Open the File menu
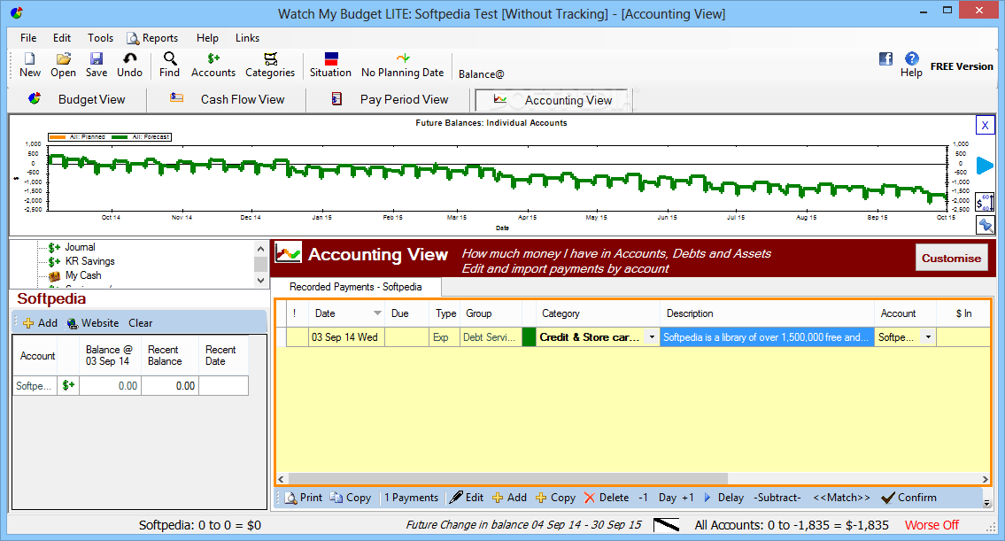Image resolution: width=1005 pixels, height=541 pixels. pos(28,38)
